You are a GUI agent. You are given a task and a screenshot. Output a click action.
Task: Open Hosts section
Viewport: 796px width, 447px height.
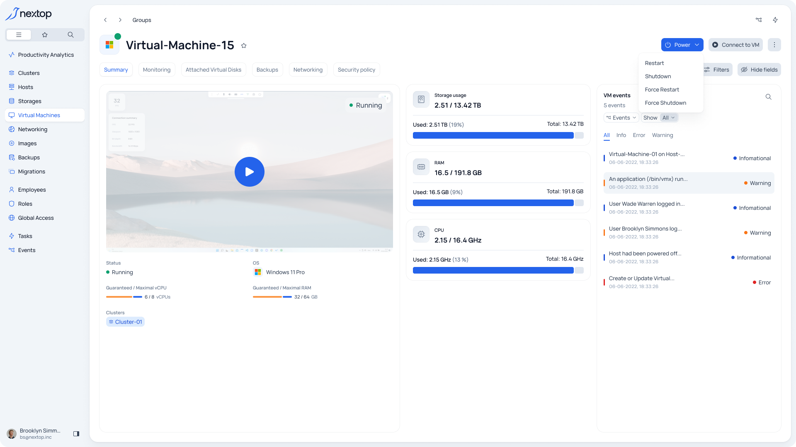coord(45,87)
